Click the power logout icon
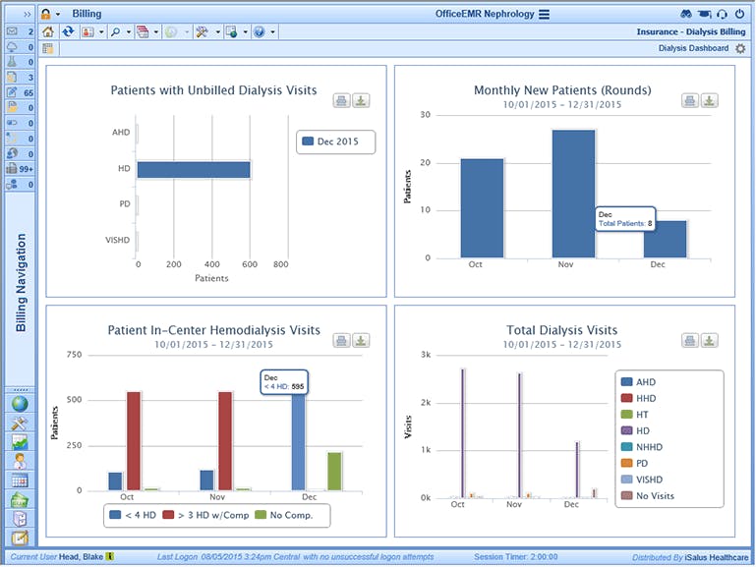 coord(739,14)
